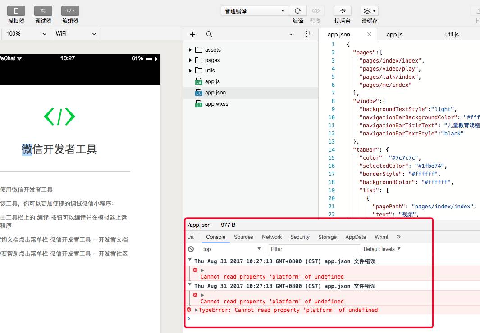Switch to the app.json editor tab
This screenshot has width=480, height=333.
(339, 35)
